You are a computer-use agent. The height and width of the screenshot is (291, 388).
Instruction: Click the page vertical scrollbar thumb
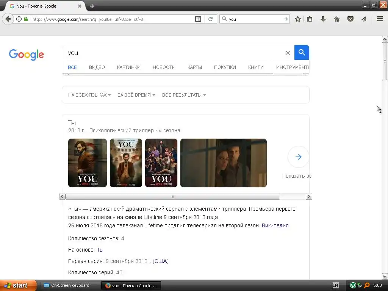[x=385, y=61]
